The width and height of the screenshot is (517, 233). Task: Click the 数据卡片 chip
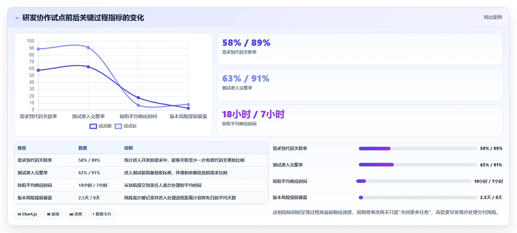pyautogui.click(x=102, y=214)
